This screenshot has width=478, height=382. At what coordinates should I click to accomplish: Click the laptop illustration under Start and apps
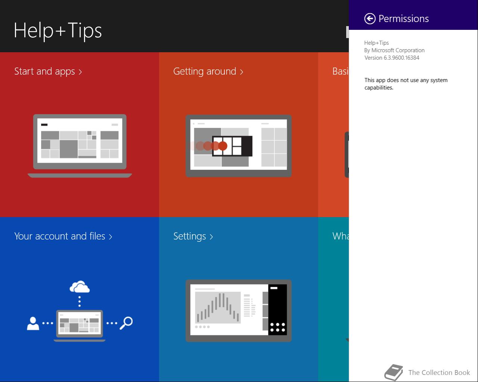[x=80, y=146]
